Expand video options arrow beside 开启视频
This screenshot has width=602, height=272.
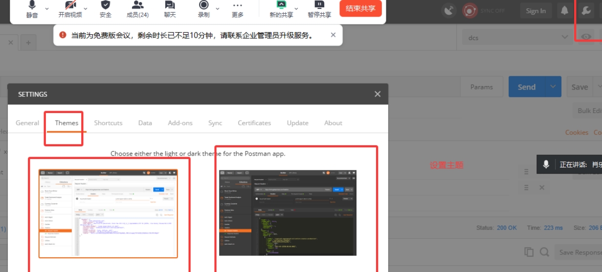[86, 8]
